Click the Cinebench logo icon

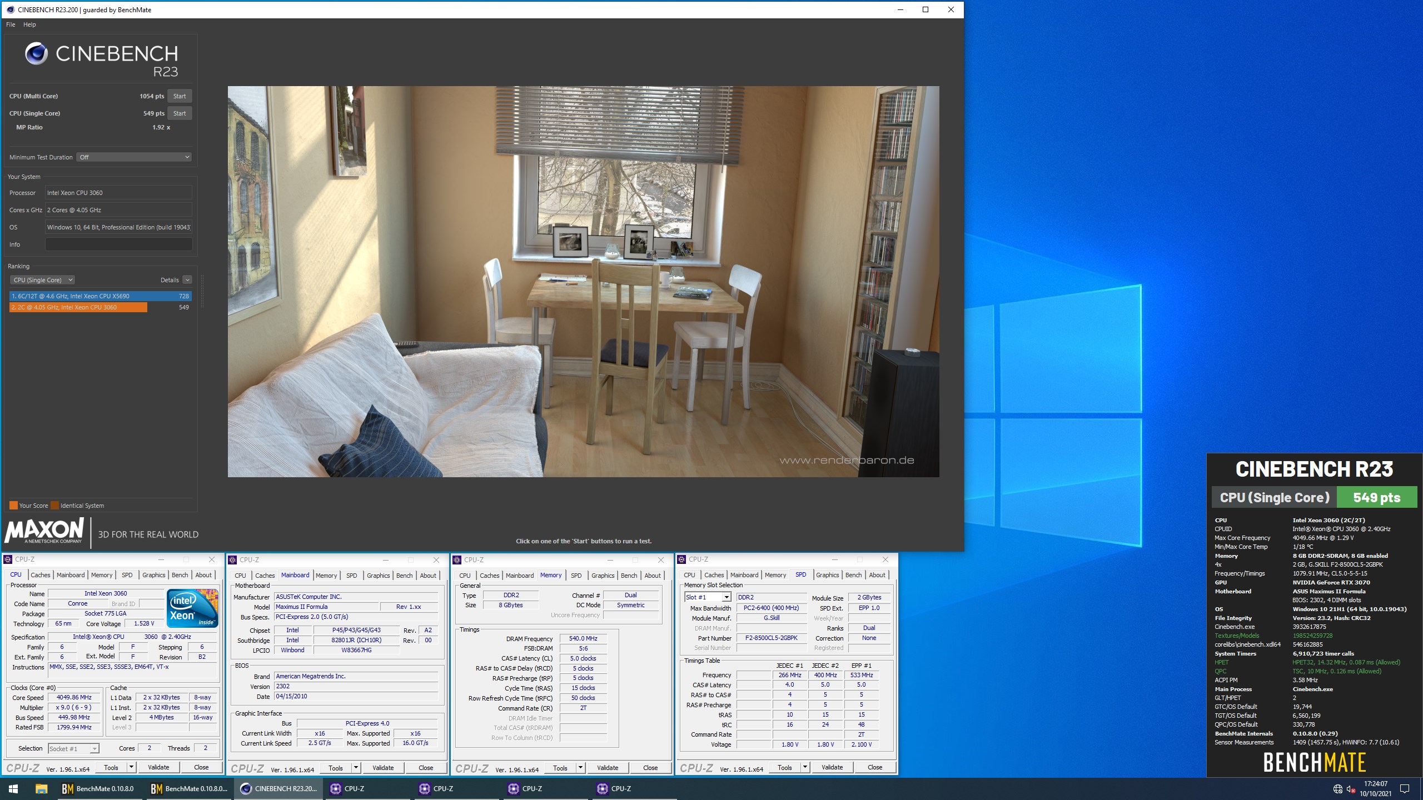point(36,53)
